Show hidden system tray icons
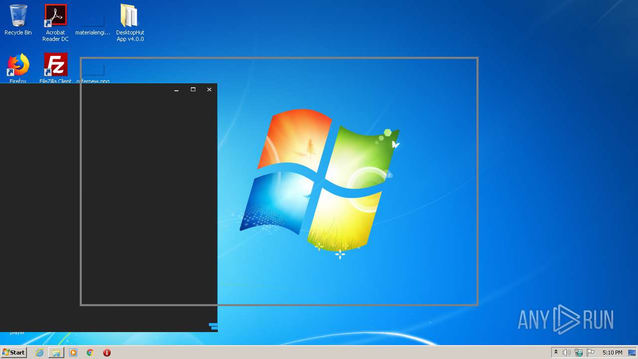638x359 pixels. point(556,353)
